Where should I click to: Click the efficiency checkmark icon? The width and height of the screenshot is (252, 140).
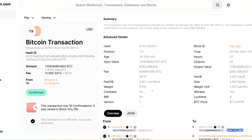coord(33,121)
